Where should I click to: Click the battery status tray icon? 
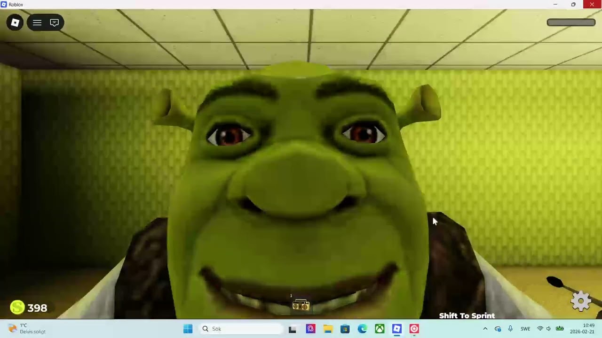point(560,329)
